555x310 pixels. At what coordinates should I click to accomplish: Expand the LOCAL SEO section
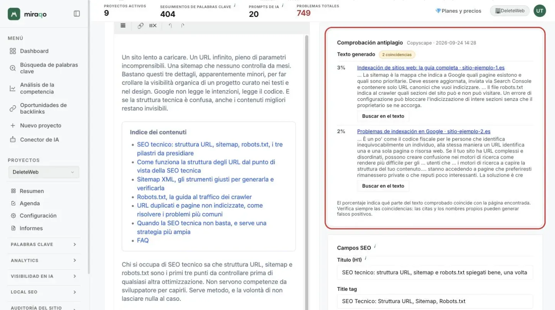pyautogui.click(x=44, y=292)
